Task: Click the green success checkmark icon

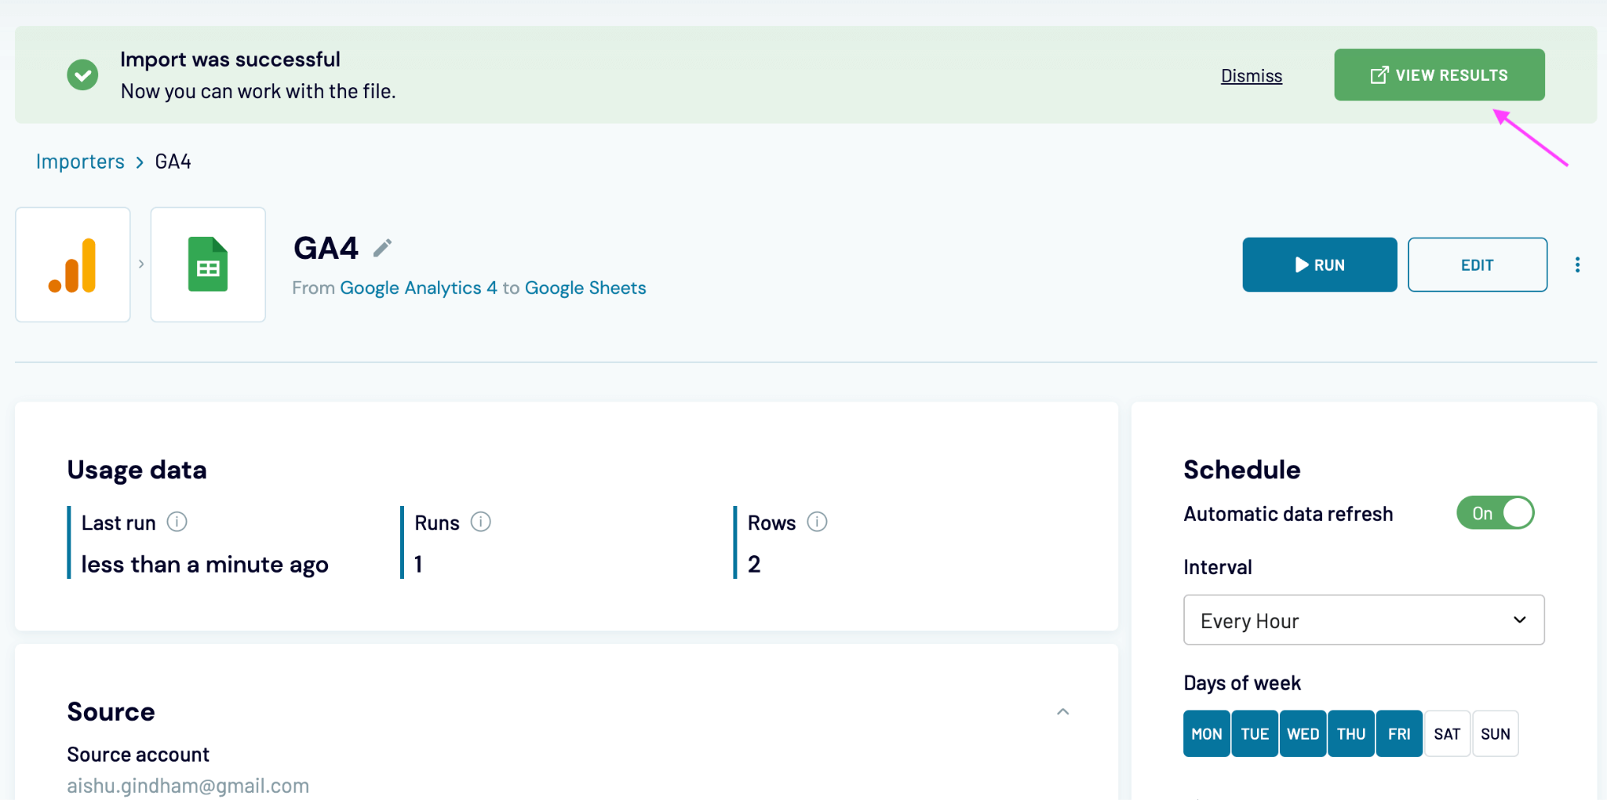Action: [82, 75]
